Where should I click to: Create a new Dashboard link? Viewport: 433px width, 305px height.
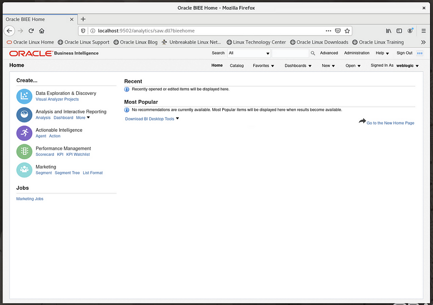(63, 118)
